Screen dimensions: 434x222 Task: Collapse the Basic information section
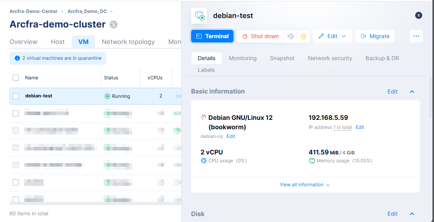coord(412,92)
